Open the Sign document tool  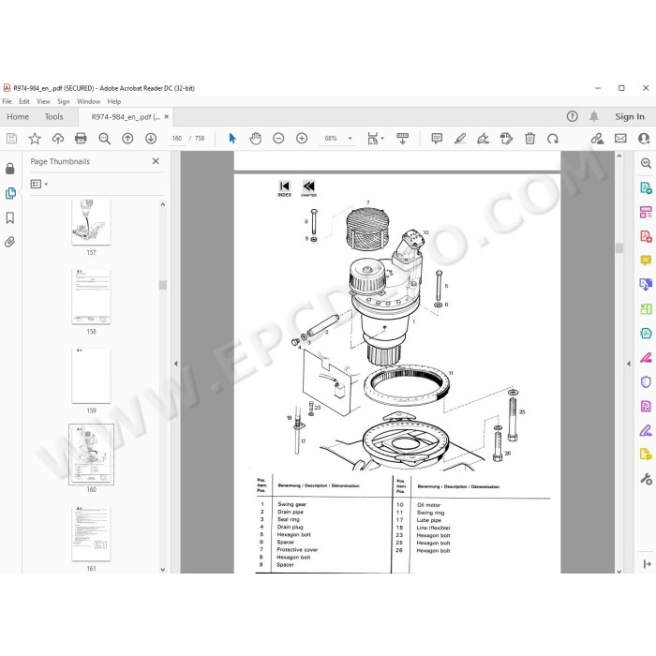[x=484, y=139]
